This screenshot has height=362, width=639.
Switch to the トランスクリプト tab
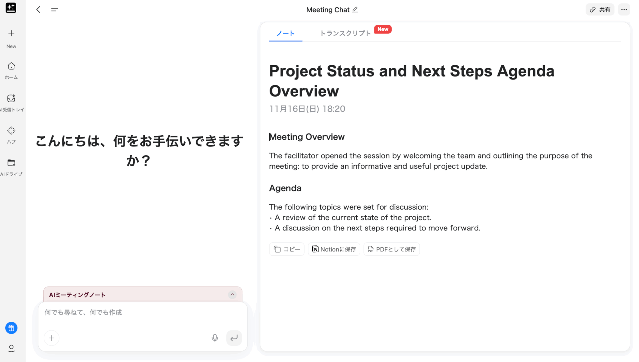point(345,33)
